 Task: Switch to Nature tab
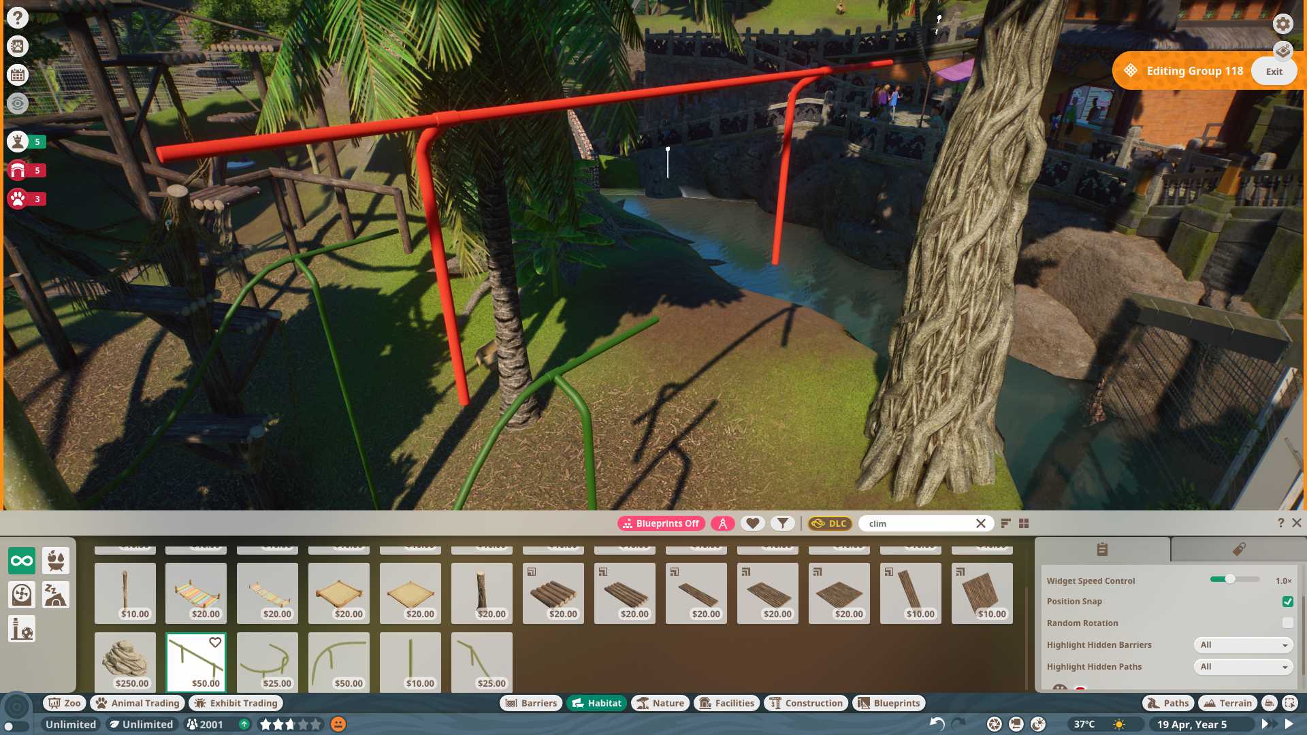coord(660,703)
